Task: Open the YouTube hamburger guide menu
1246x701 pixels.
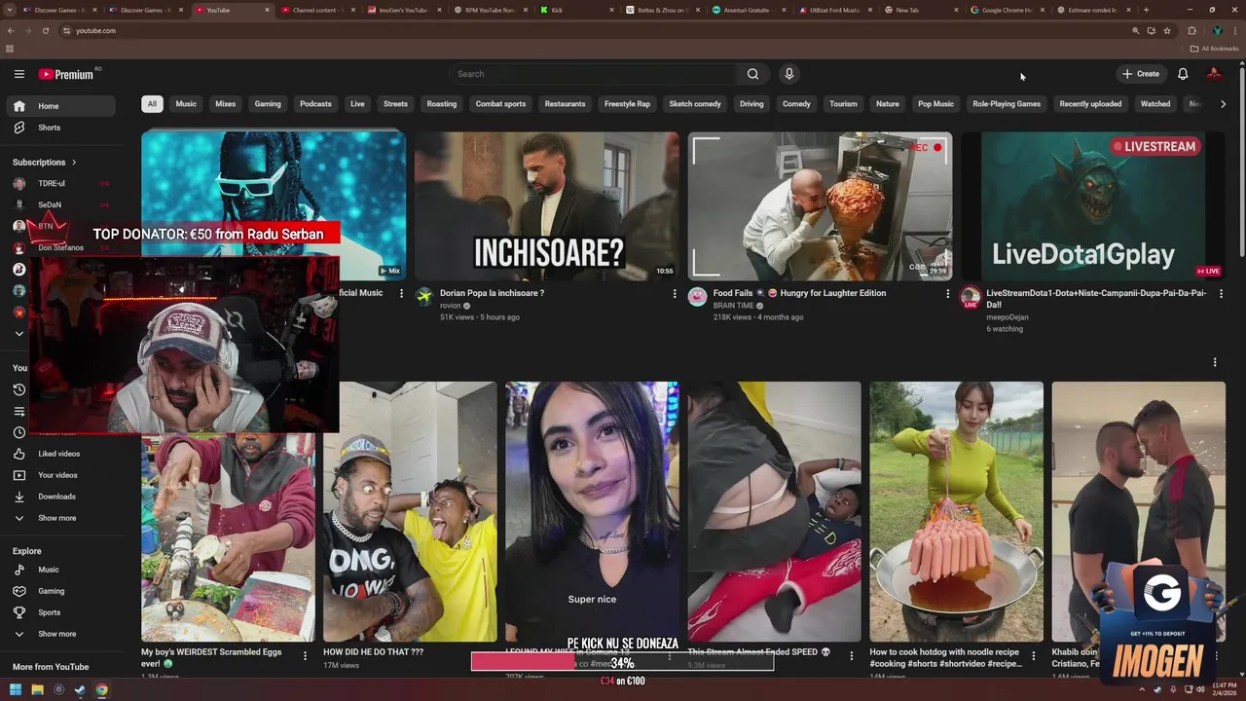Action: (x=18, y=74)
